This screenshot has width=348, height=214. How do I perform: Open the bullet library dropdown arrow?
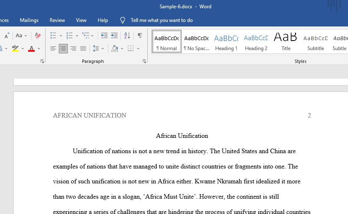click(x=60, y=36)
